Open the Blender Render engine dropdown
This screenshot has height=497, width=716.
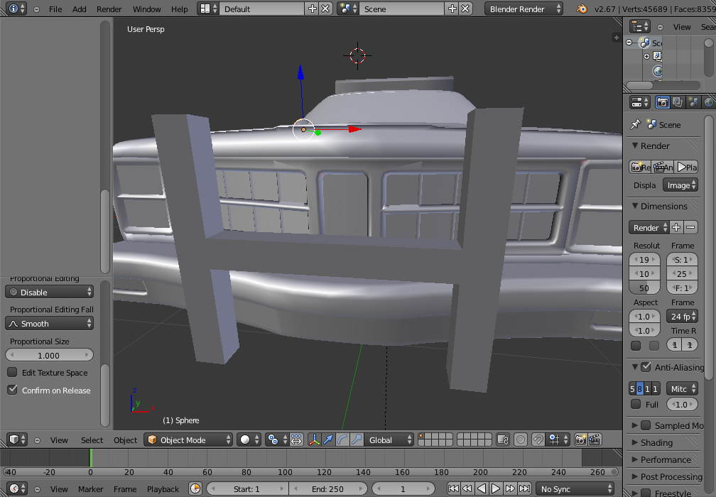point(524,9)
